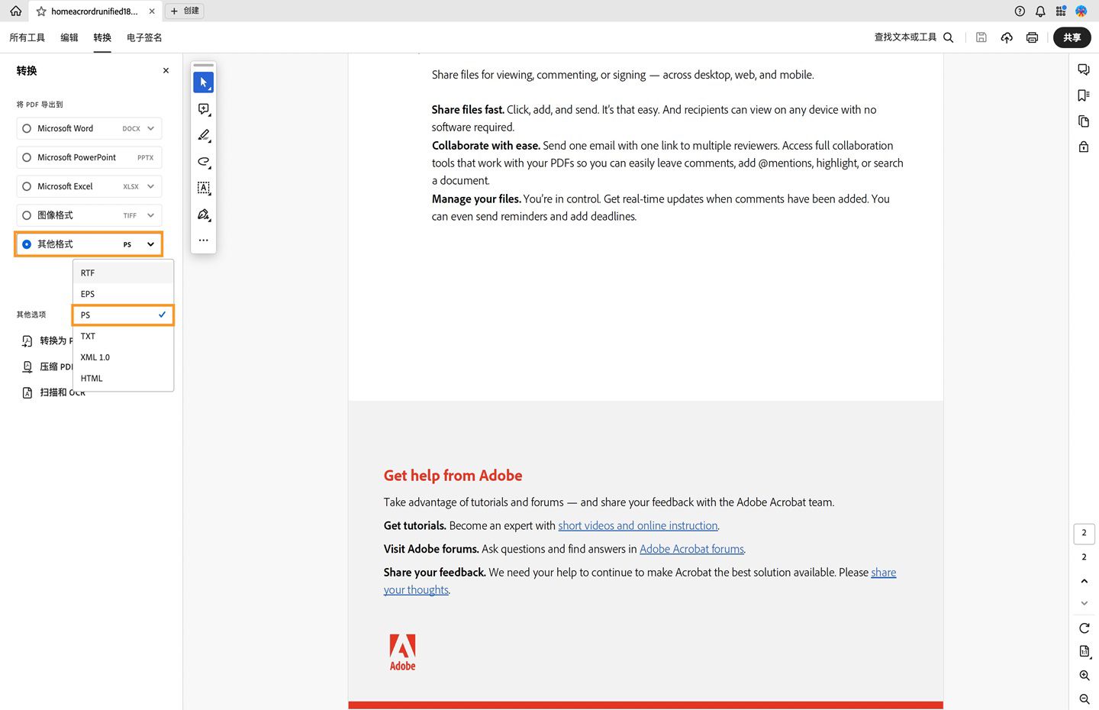The width and height of the screenshot is (1099, 710).
Task: Select the freehand draw lasso tool
Action: [x=203, y=162]
